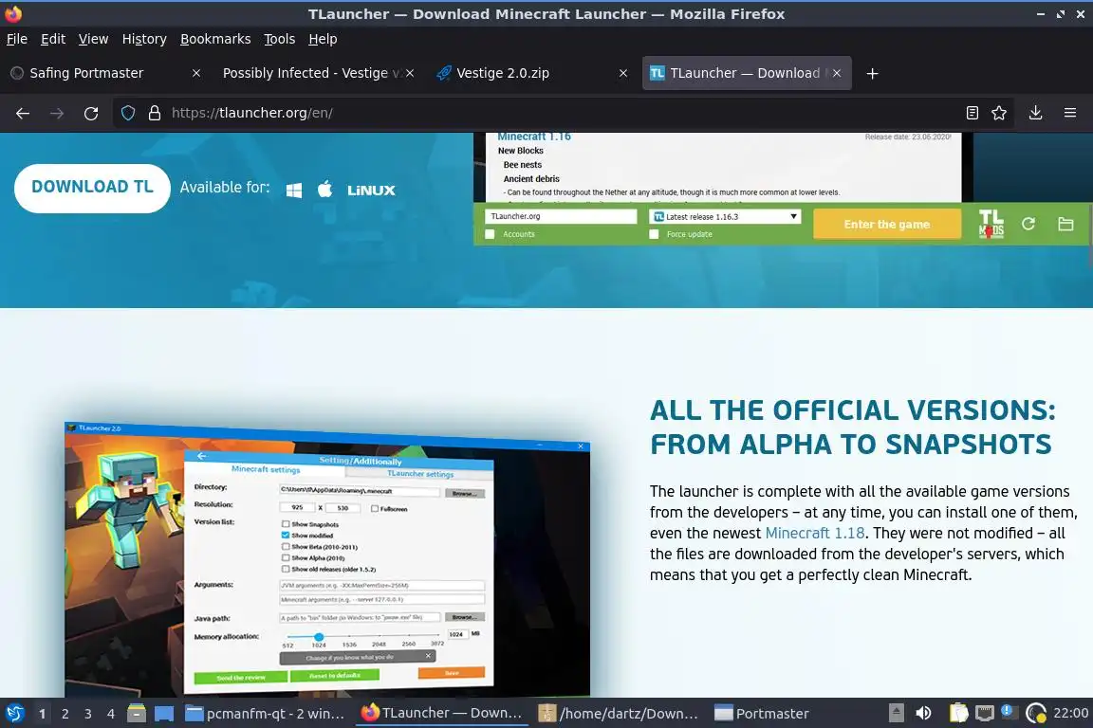
Task: Bookmark this page with the star icon
Action: point(999,113)
